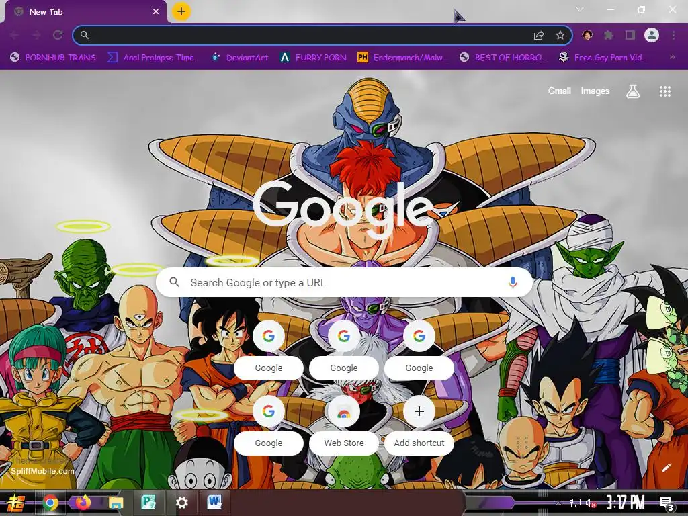The image size is (688, 516).
Task: Open the Endermanch/Malw... bookmark
Action: (x=403, y=58)
